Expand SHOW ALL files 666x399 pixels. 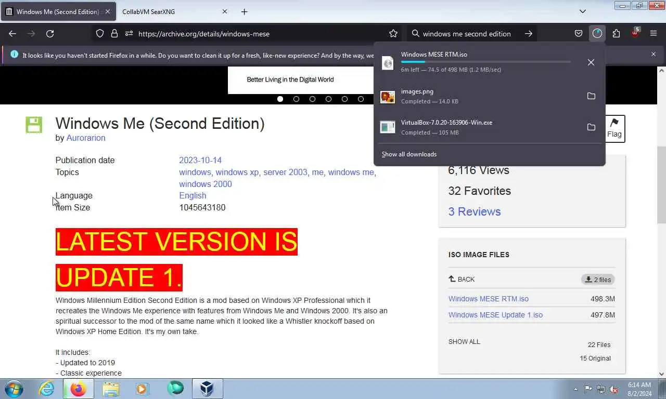[464, 342]
